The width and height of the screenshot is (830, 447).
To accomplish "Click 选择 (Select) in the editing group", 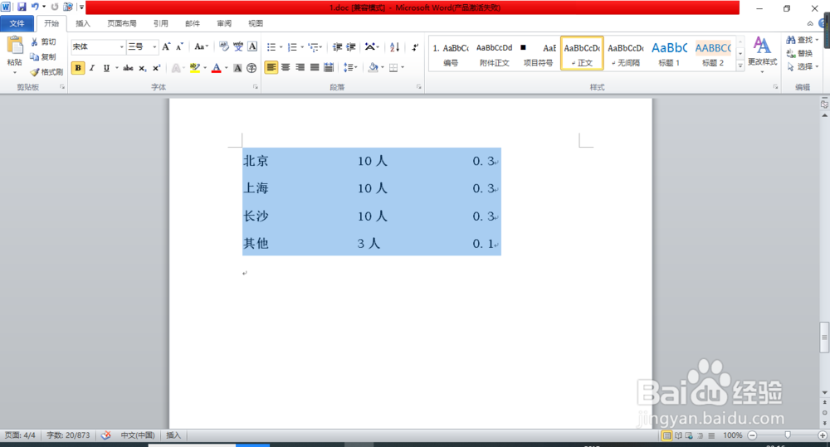I will 802,66.
